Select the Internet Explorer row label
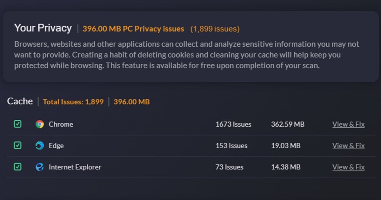This screenshot has width=381, height=200. click(x=75, y=167)
